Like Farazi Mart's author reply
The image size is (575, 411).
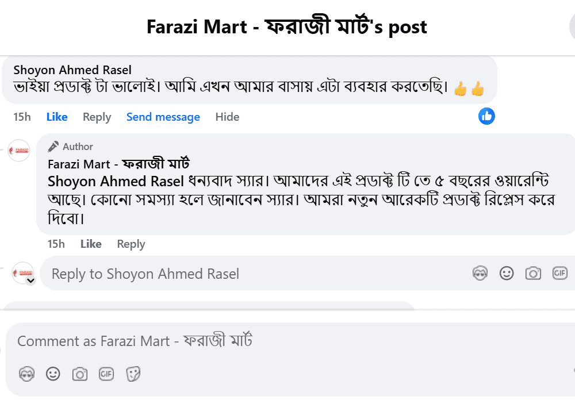pyautogui.click(x=91, y=244)
